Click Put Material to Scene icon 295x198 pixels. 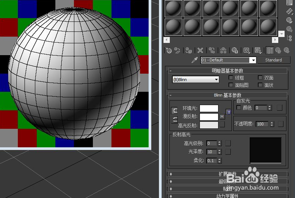(x=177, y=50)
